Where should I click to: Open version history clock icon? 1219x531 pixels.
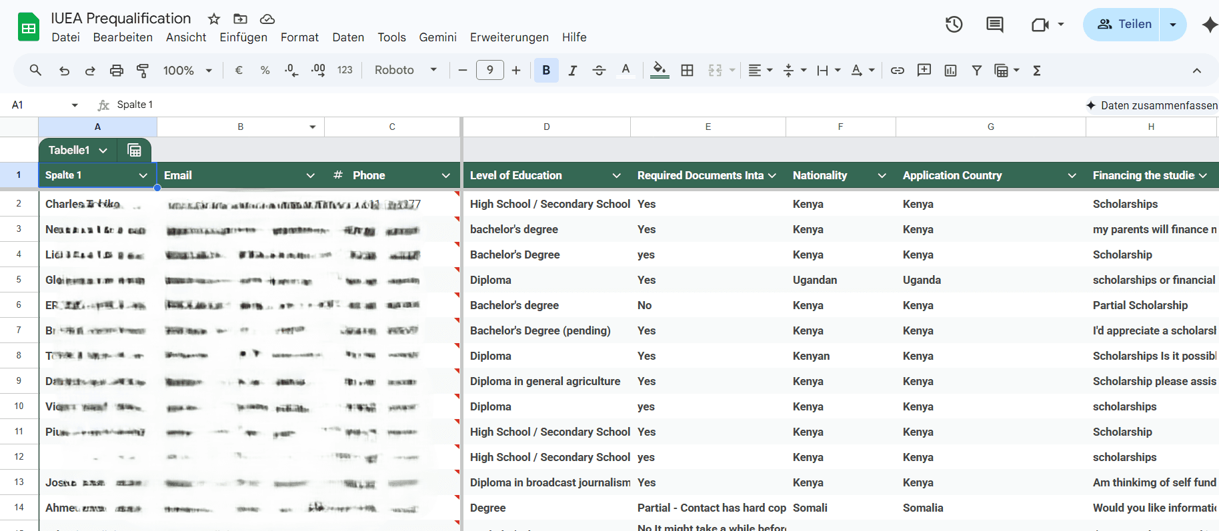tap(954, 25)
